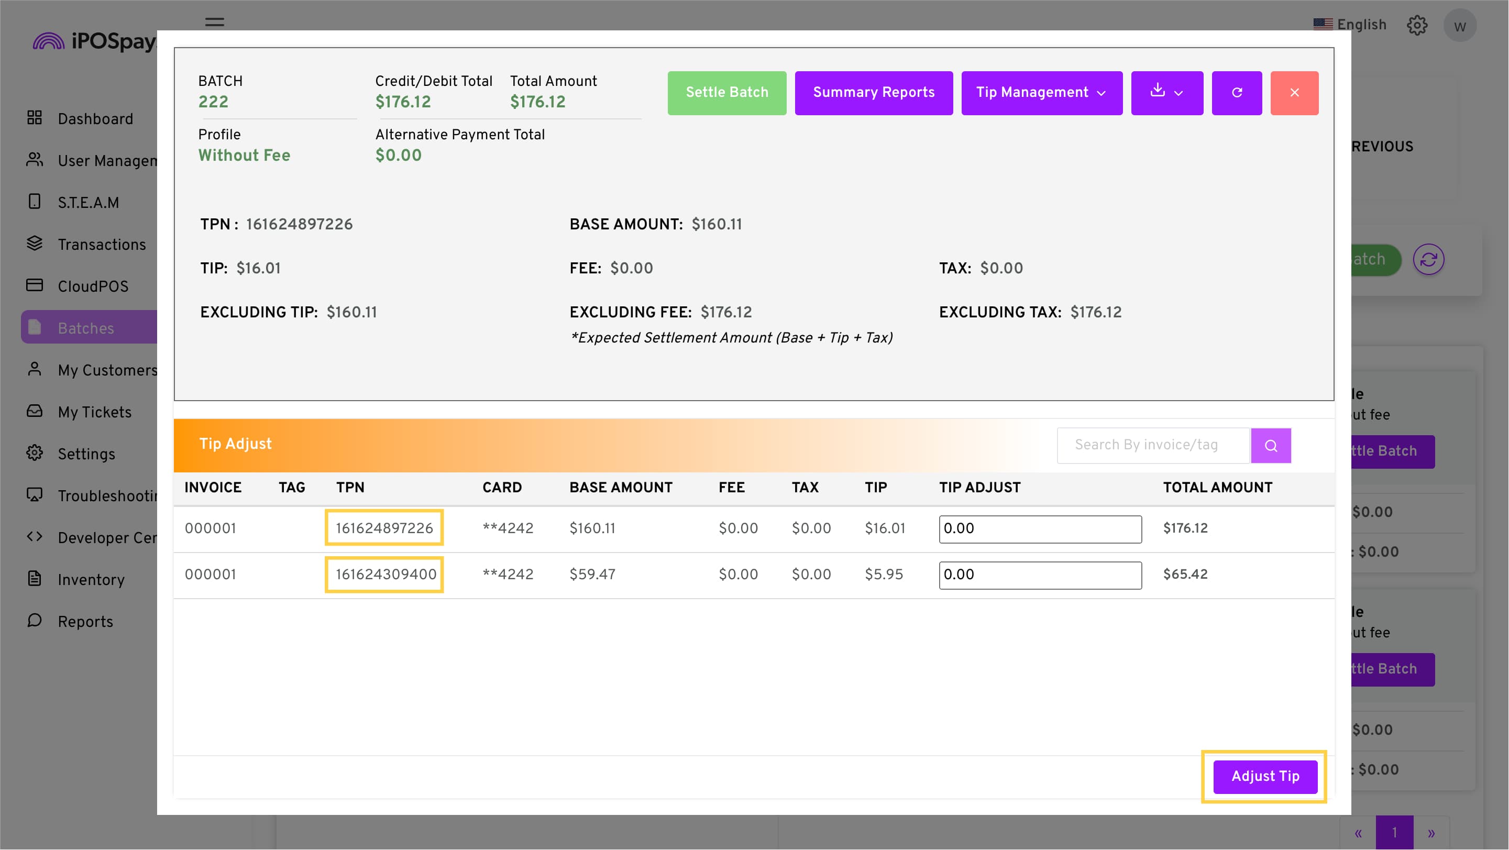1509x850 pixels.
Task: Expand the Tip Management dropdown
Action: coord(1042,93)
